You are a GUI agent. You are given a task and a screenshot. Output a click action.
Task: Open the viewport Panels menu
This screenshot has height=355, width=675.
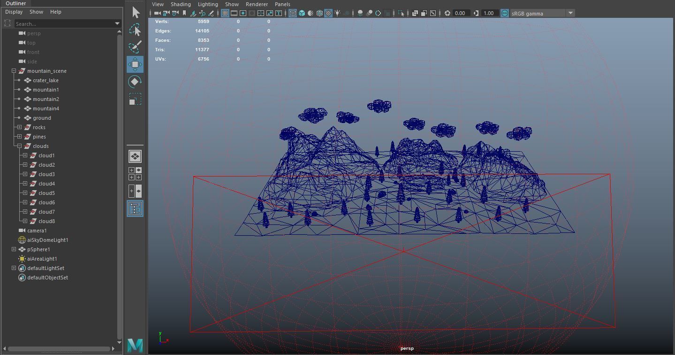282,4
